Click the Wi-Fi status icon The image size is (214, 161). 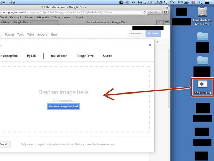tap(172, 2)
